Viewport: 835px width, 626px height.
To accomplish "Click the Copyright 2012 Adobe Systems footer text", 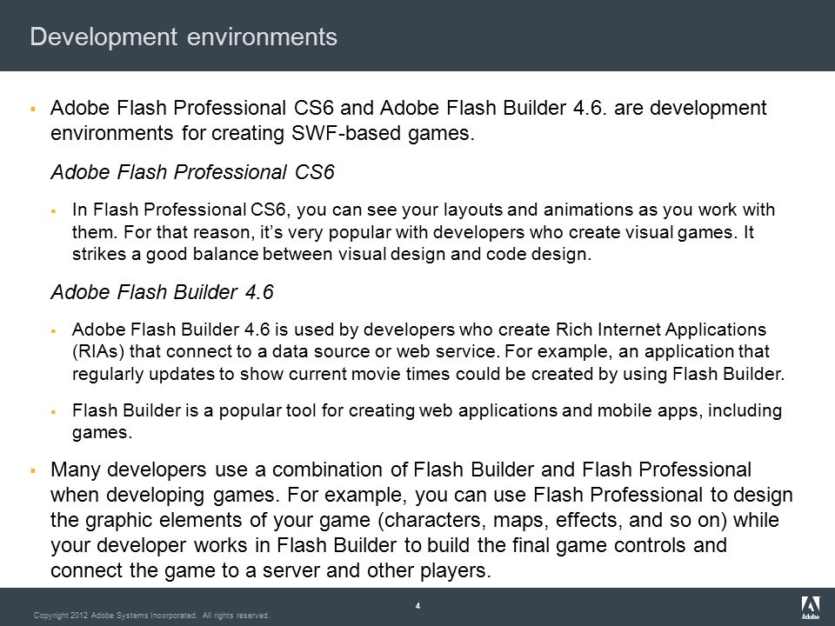I will pyautogui.click(x=151, y=616).
